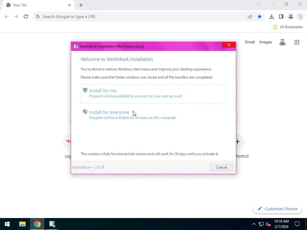The image size is (307, 230).
Task: Click the 'StartIsBack++ 2.9.19' version text
Action: (x=88, y=167)
